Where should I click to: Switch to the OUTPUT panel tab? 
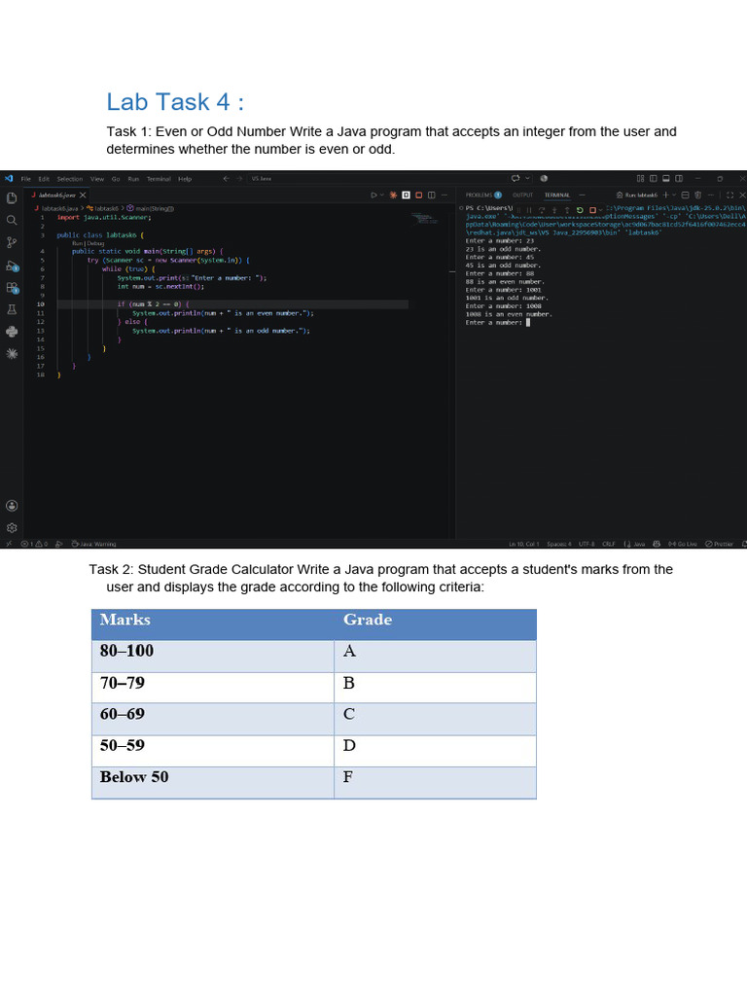522,195
